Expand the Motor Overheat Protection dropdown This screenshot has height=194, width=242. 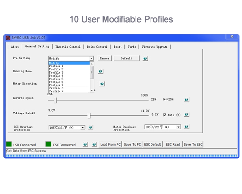(179, 127)
